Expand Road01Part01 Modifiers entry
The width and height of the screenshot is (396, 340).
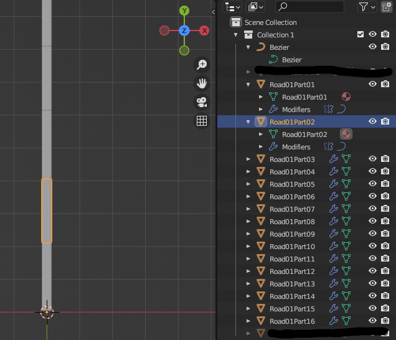[x=261, y=110]
